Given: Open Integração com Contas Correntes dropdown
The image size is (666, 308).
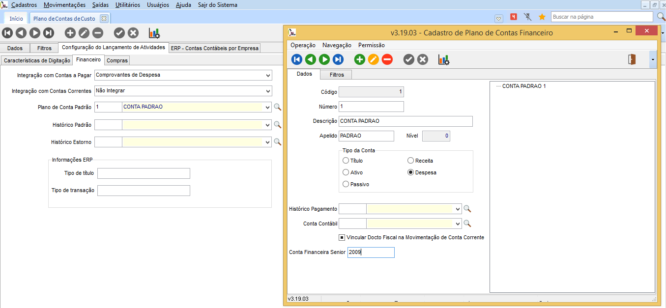Looking at the screenshot, I should [x=268, y=91].
